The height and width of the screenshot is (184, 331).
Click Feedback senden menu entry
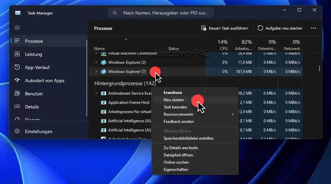coord(179,122)
